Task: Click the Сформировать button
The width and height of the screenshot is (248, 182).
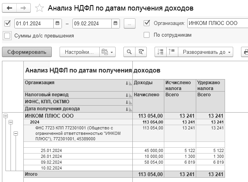Action: pos(27,52)
